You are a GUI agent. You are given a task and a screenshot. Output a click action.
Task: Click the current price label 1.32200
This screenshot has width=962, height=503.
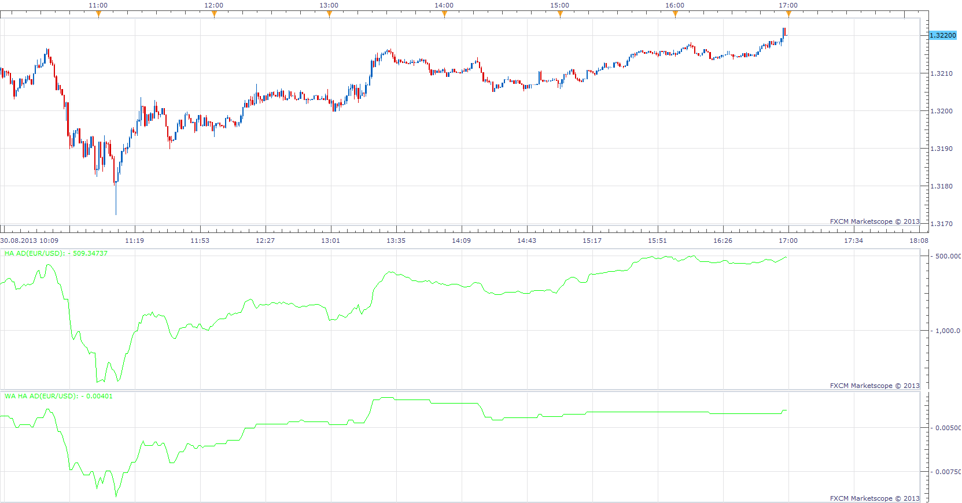[943, 35]
